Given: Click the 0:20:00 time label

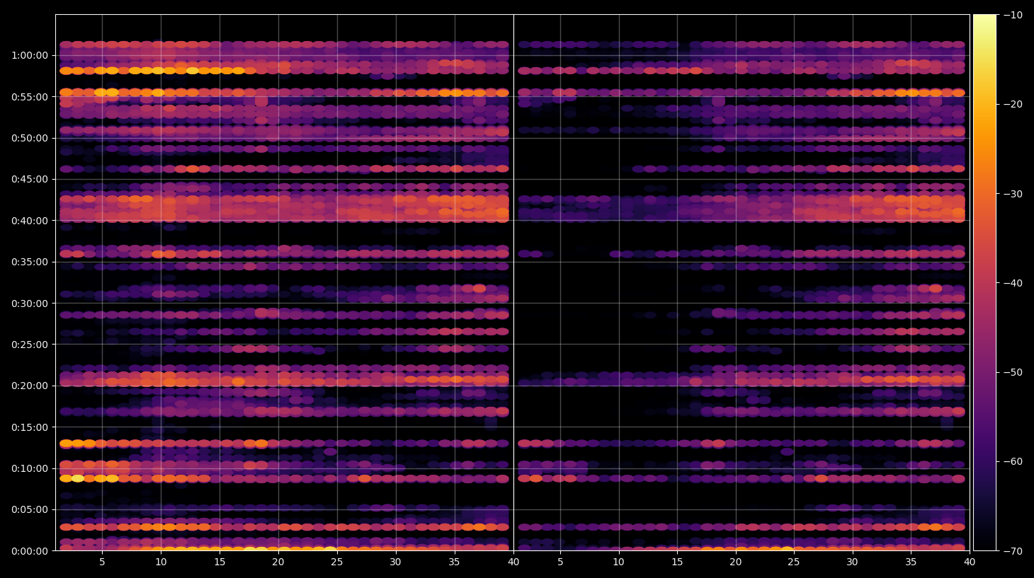Looking at the screenshot, I should point(30,386).
